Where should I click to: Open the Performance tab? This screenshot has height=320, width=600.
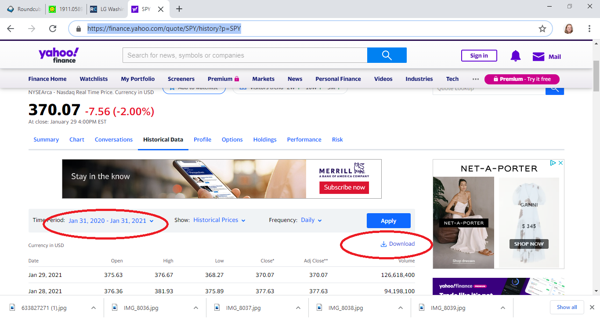304,139
